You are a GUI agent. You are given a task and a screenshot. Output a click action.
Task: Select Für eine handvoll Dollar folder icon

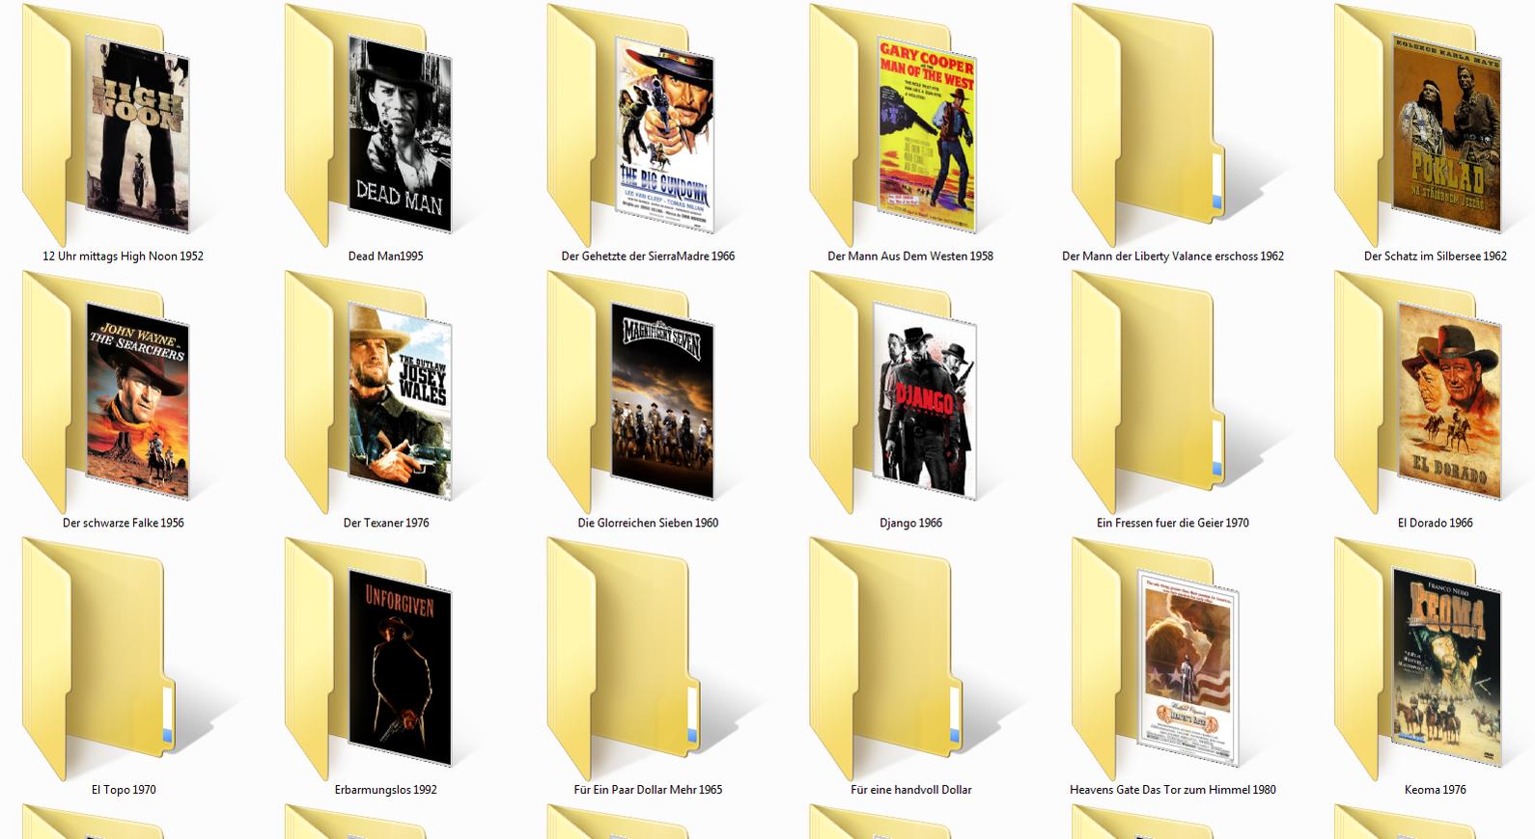click(886, 660)
